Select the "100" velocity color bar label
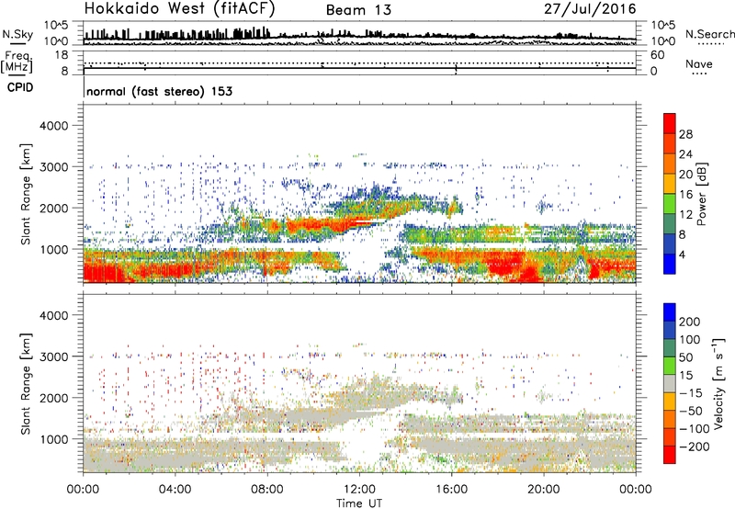 [690, 340]
